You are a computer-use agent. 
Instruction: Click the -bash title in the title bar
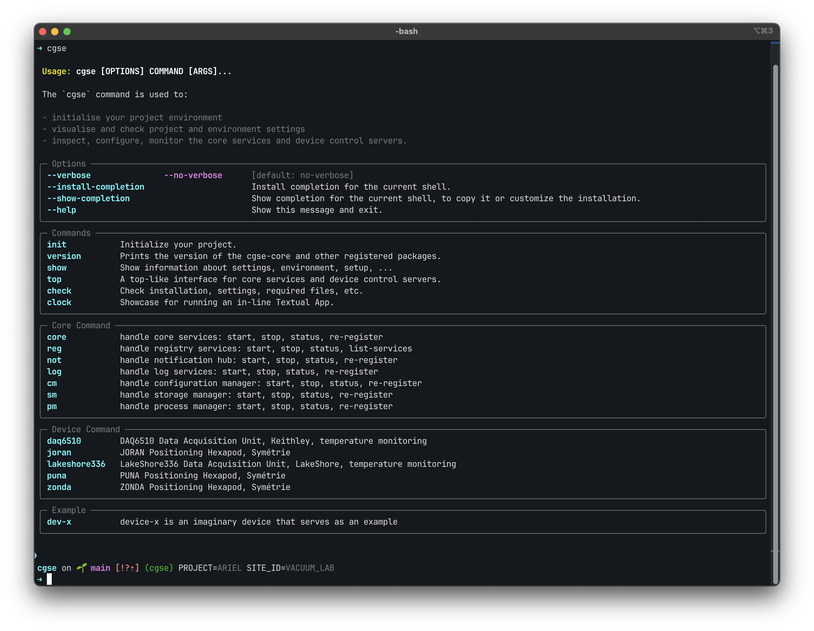406,31
